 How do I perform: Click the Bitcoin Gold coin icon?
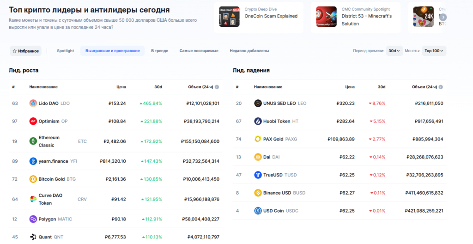[x=33, y=179]
